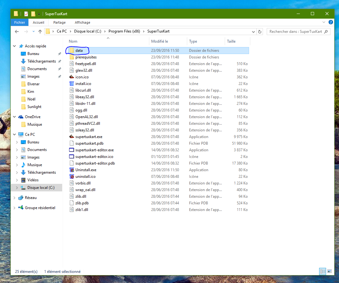Viewport: 339px width, 283px height.
Task: Select the supertuxkart.pdb file icon
Action: [x=72, y=143]
